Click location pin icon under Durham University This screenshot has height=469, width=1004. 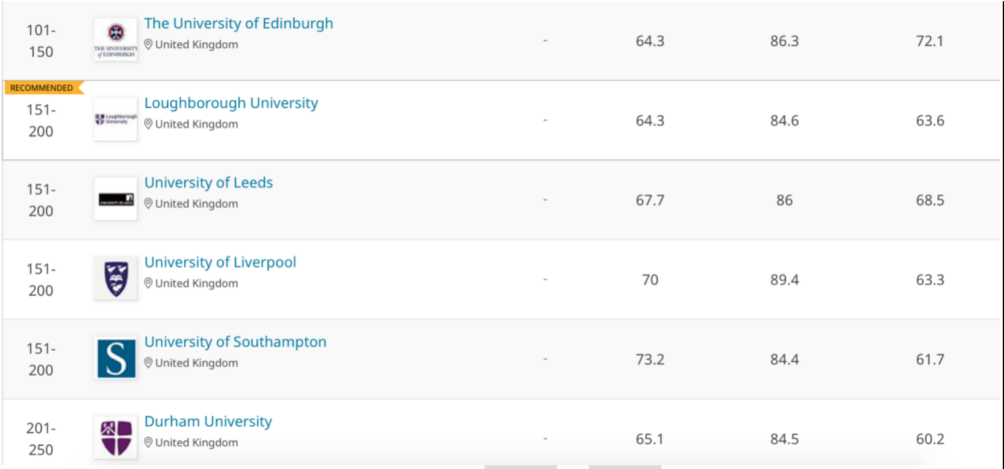pos(148,442)
